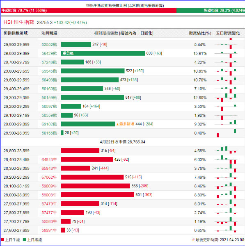Open the 50155熊 certificate link

[x=49, y=133]
